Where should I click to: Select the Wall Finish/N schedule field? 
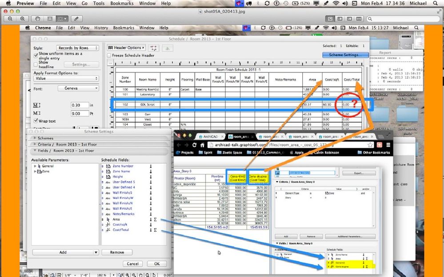pos(123,203)
